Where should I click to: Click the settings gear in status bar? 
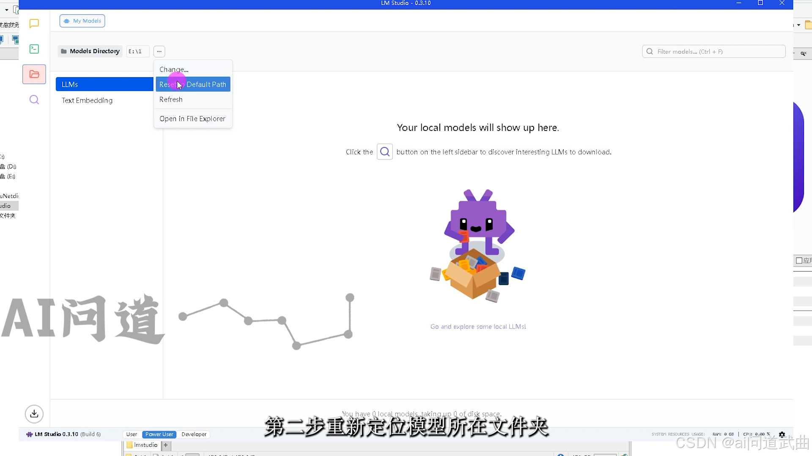[782, 434]
